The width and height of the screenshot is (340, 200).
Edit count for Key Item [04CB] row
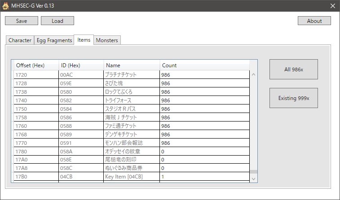(x=204, y=176)
